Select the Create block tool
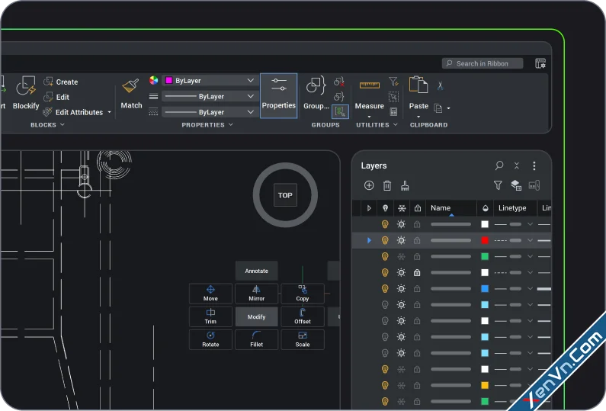This screenshot has height=411, width=606. pyautogui.click(x=61, y=82)
